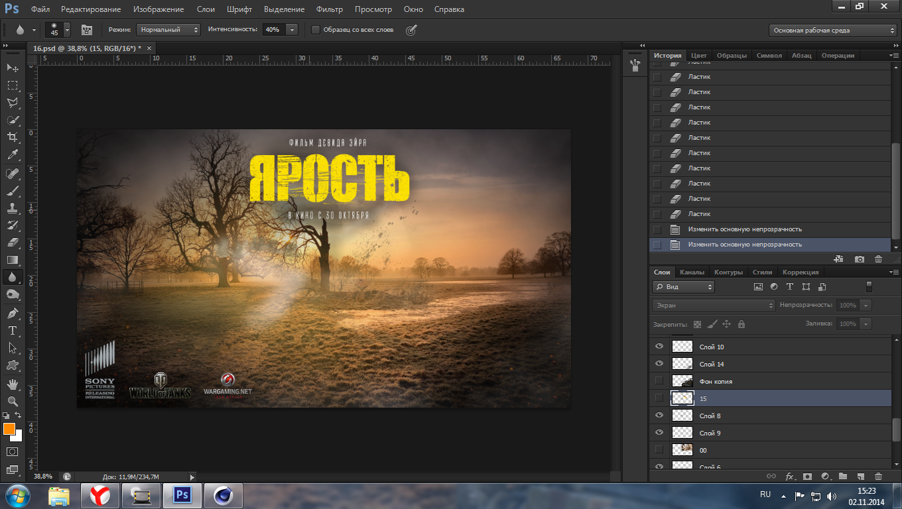Select the Pen tool
The image size is (902, 509).
click(x=13, y=313)
